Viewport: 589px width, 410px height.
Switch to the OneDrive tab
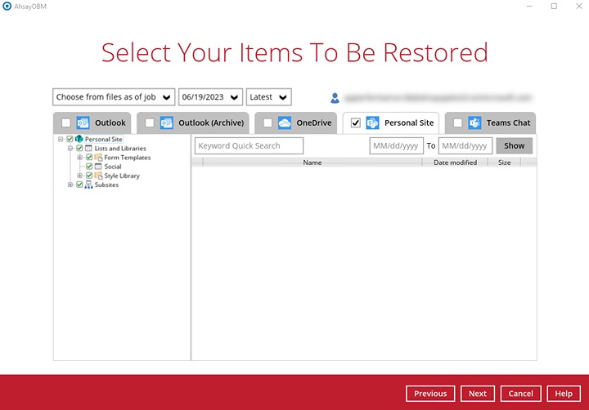(314, 123)
